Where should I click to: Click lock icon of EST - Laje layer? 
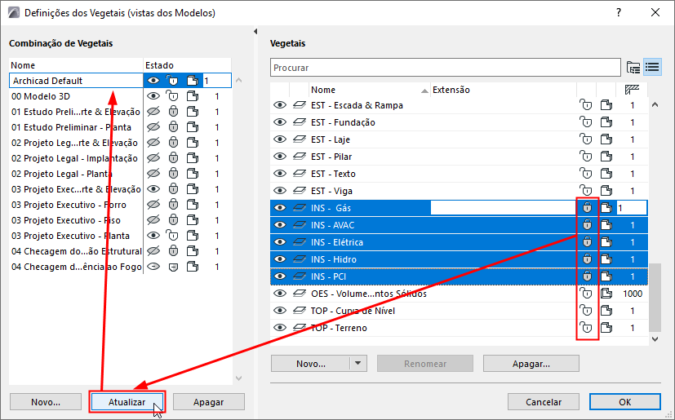(x=586, y=139)
